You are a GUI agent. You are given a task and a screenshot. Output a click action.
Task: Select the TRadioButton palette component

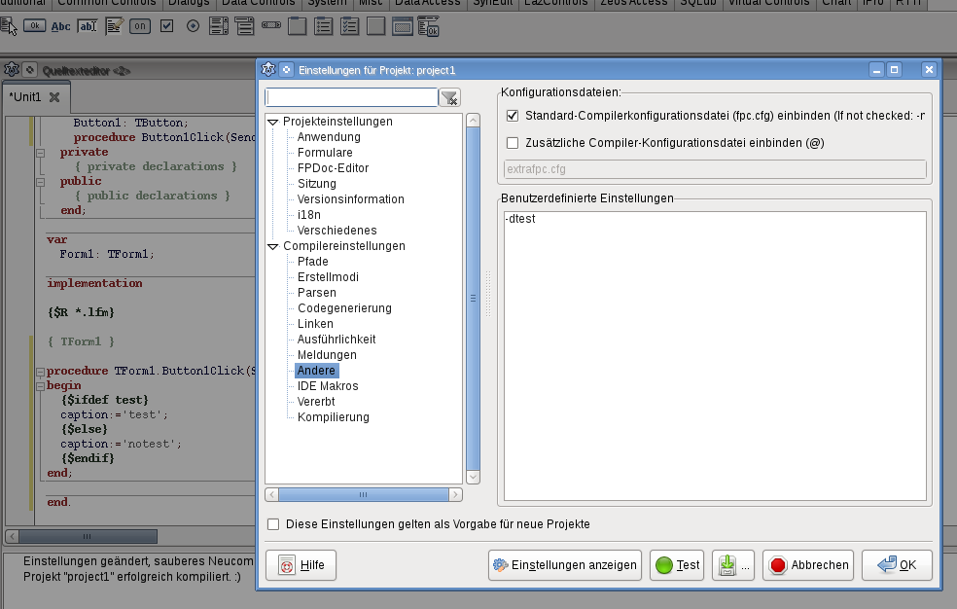point(193,26)
